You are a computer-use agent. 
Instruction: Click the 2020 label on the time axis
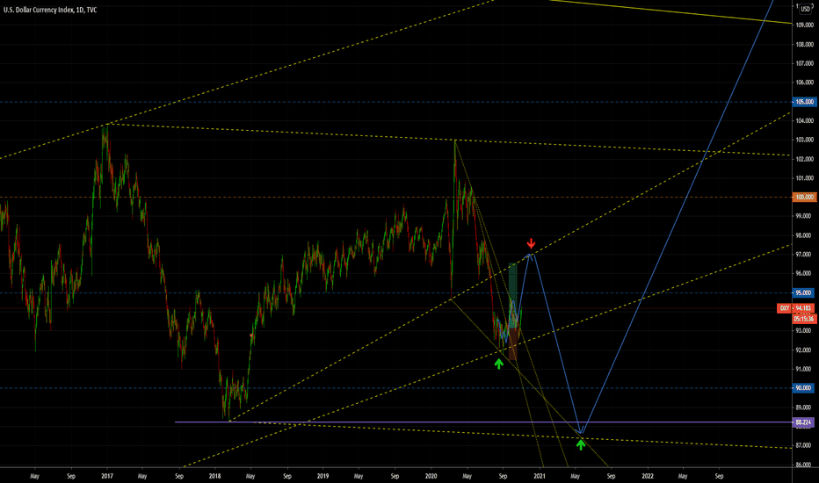click(431, 476)
